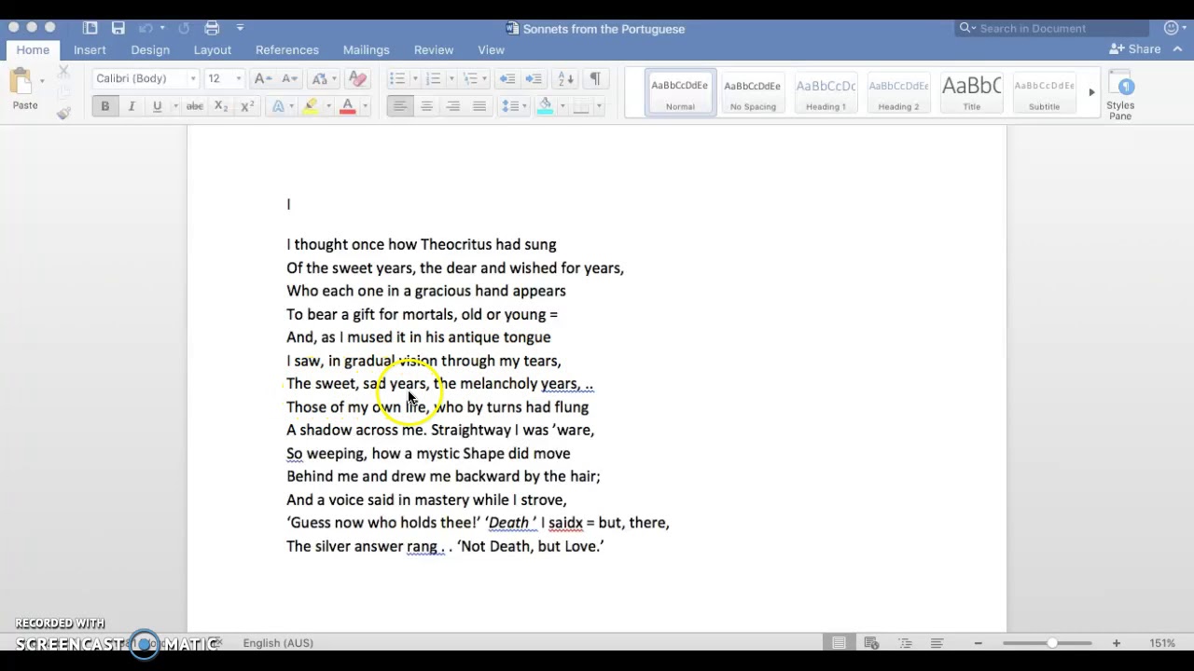This screenshot has height=671, width=1194.
Task: Toggle paragraph marks with the pilcrow button
Action: tap(595, 78)
